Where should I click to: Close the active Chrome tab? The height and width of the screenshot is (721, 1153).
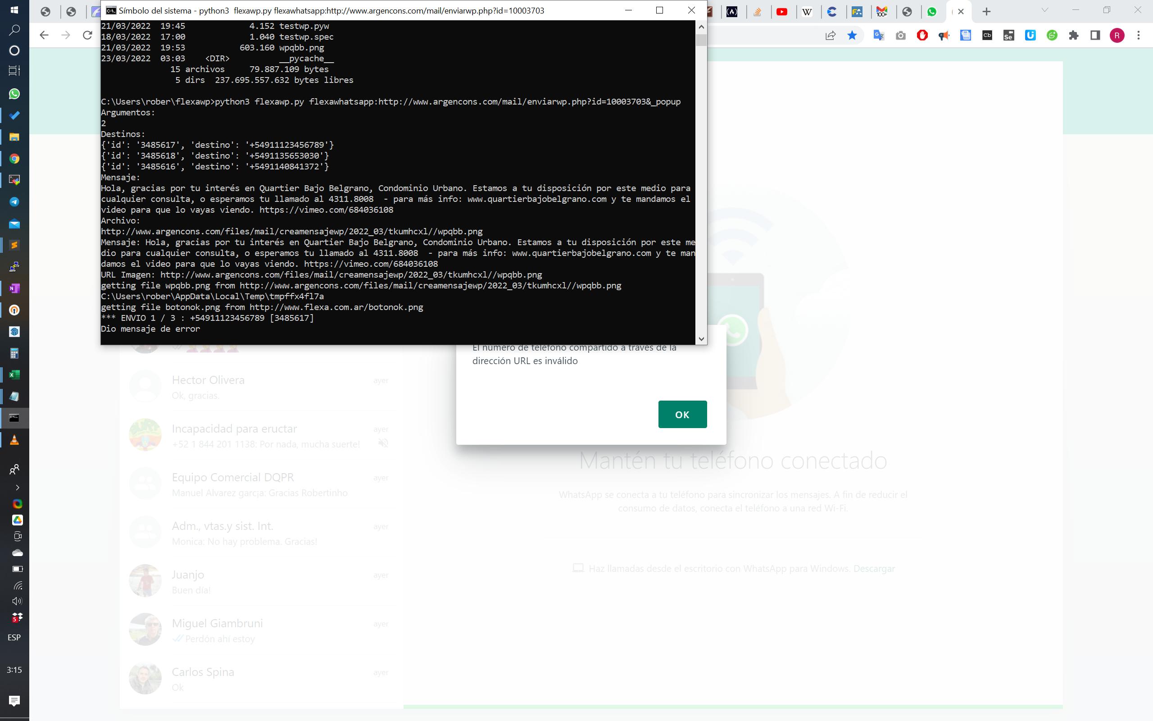(961, 11)
